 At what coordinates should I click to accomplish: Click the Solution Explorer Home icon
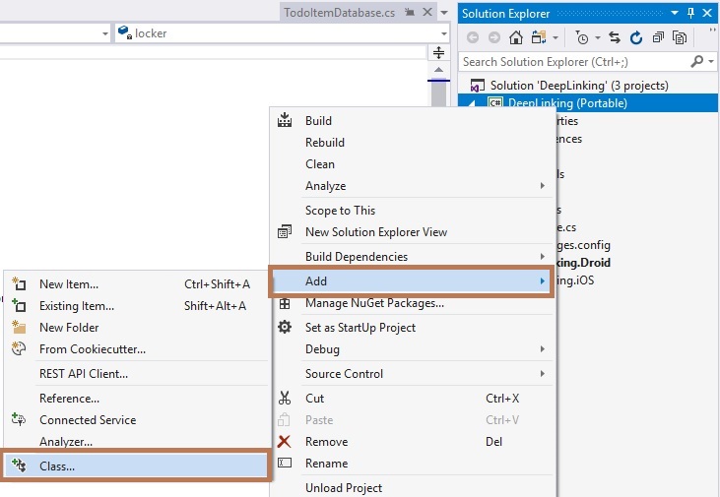[516, 37]
